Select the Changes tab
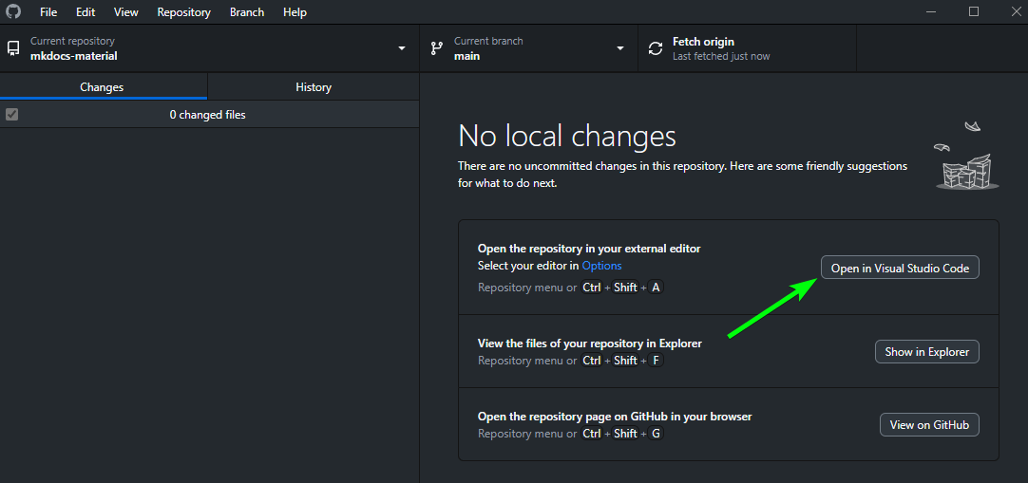Screen dimensions: 1028x483 [102, 87]
